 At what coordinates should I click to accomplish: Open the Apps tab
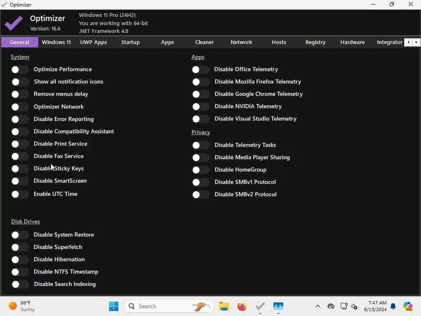click(168, 42)
